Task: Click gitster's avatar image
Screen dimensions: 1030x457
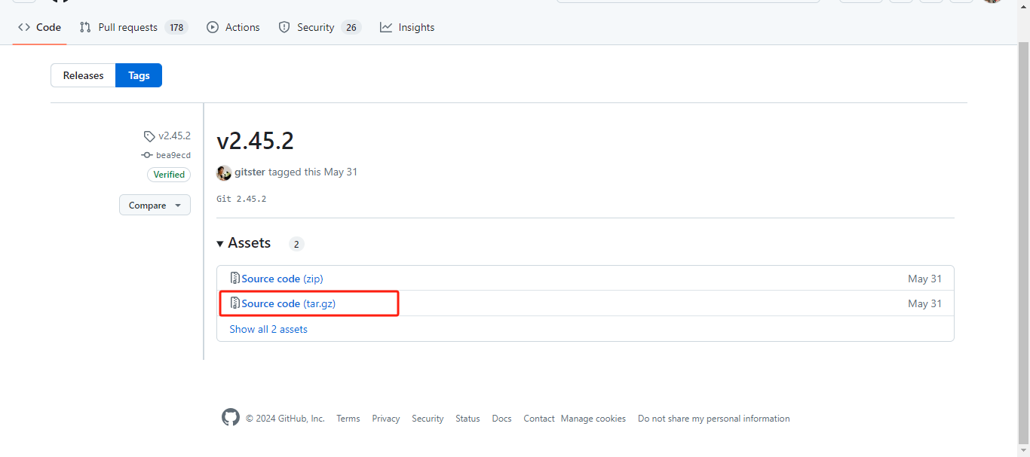Action: click(224, 172)
